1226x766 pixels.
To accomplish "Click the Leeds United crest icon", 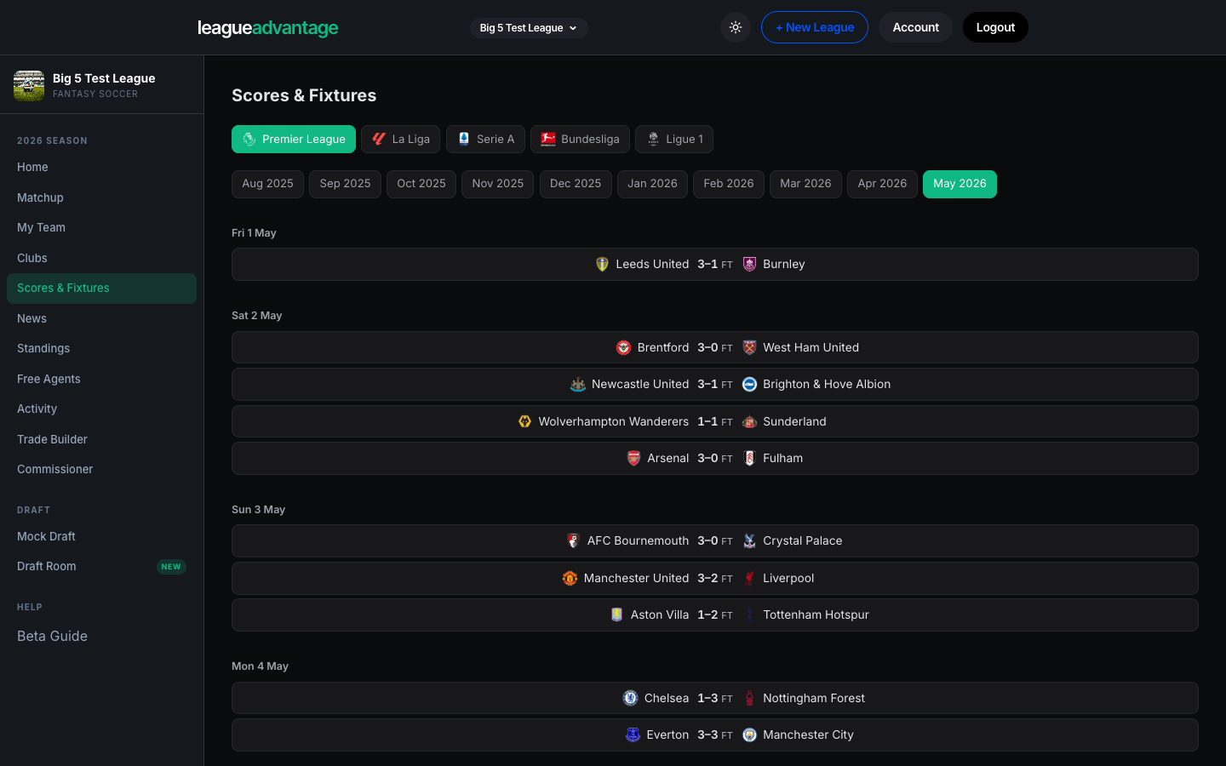I will [x=602, y=264].
